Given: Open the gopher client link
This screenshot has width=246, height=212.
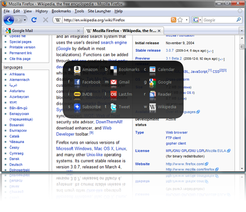Looking at the screenshot, I should click(176, 144).
